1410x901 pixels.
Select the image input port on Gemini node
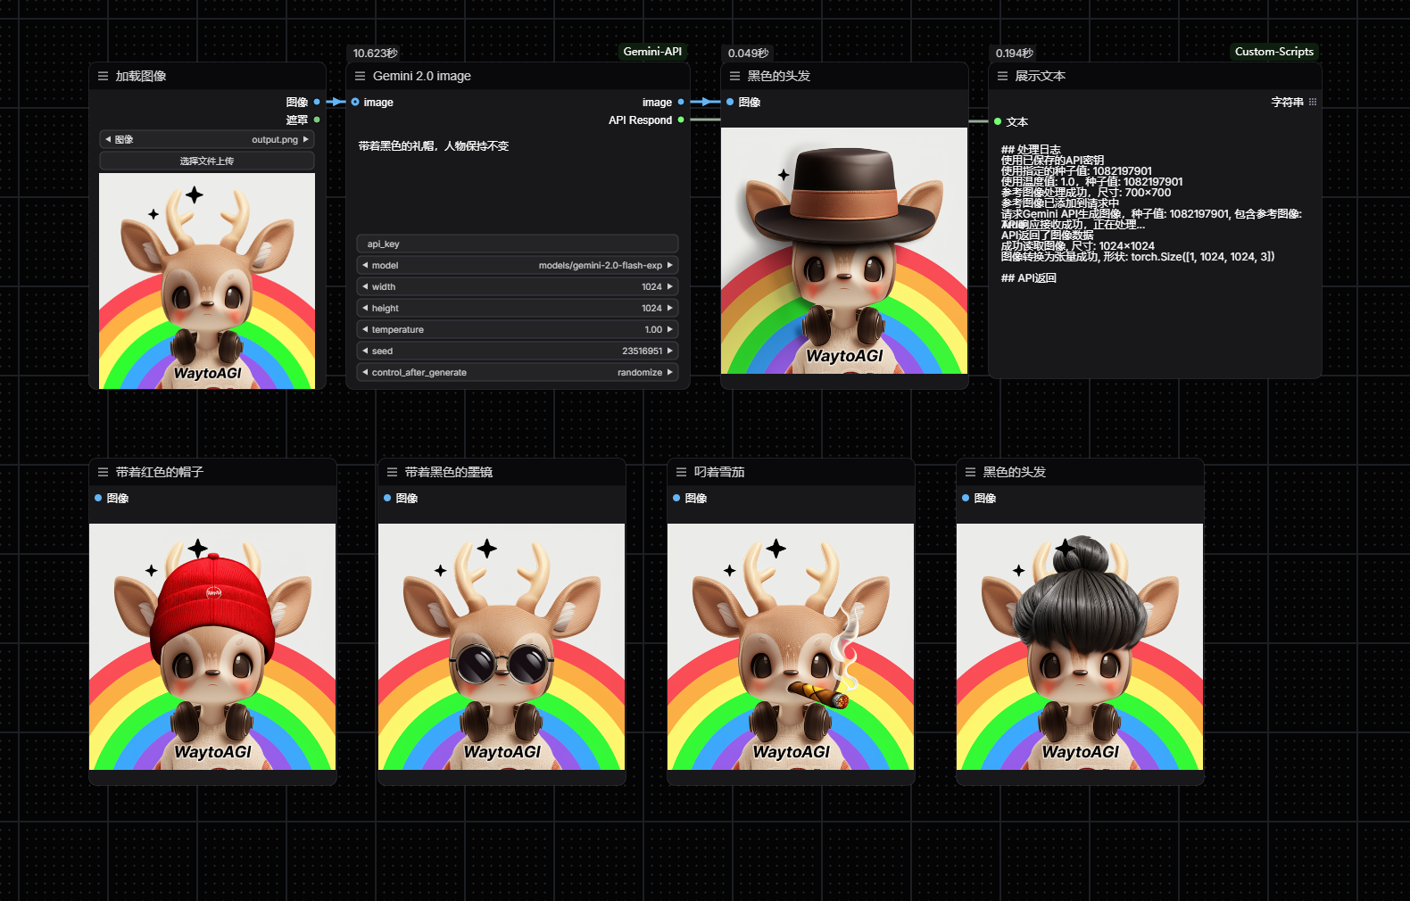pyautogui.click(x=355, y=102)
